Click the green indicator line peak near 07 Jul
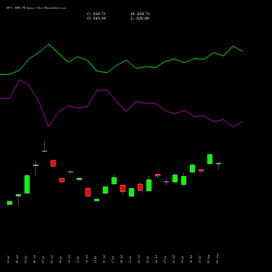The height and width of the screenshot is (272, 272). pyautogui.click(x=48, y=45)
